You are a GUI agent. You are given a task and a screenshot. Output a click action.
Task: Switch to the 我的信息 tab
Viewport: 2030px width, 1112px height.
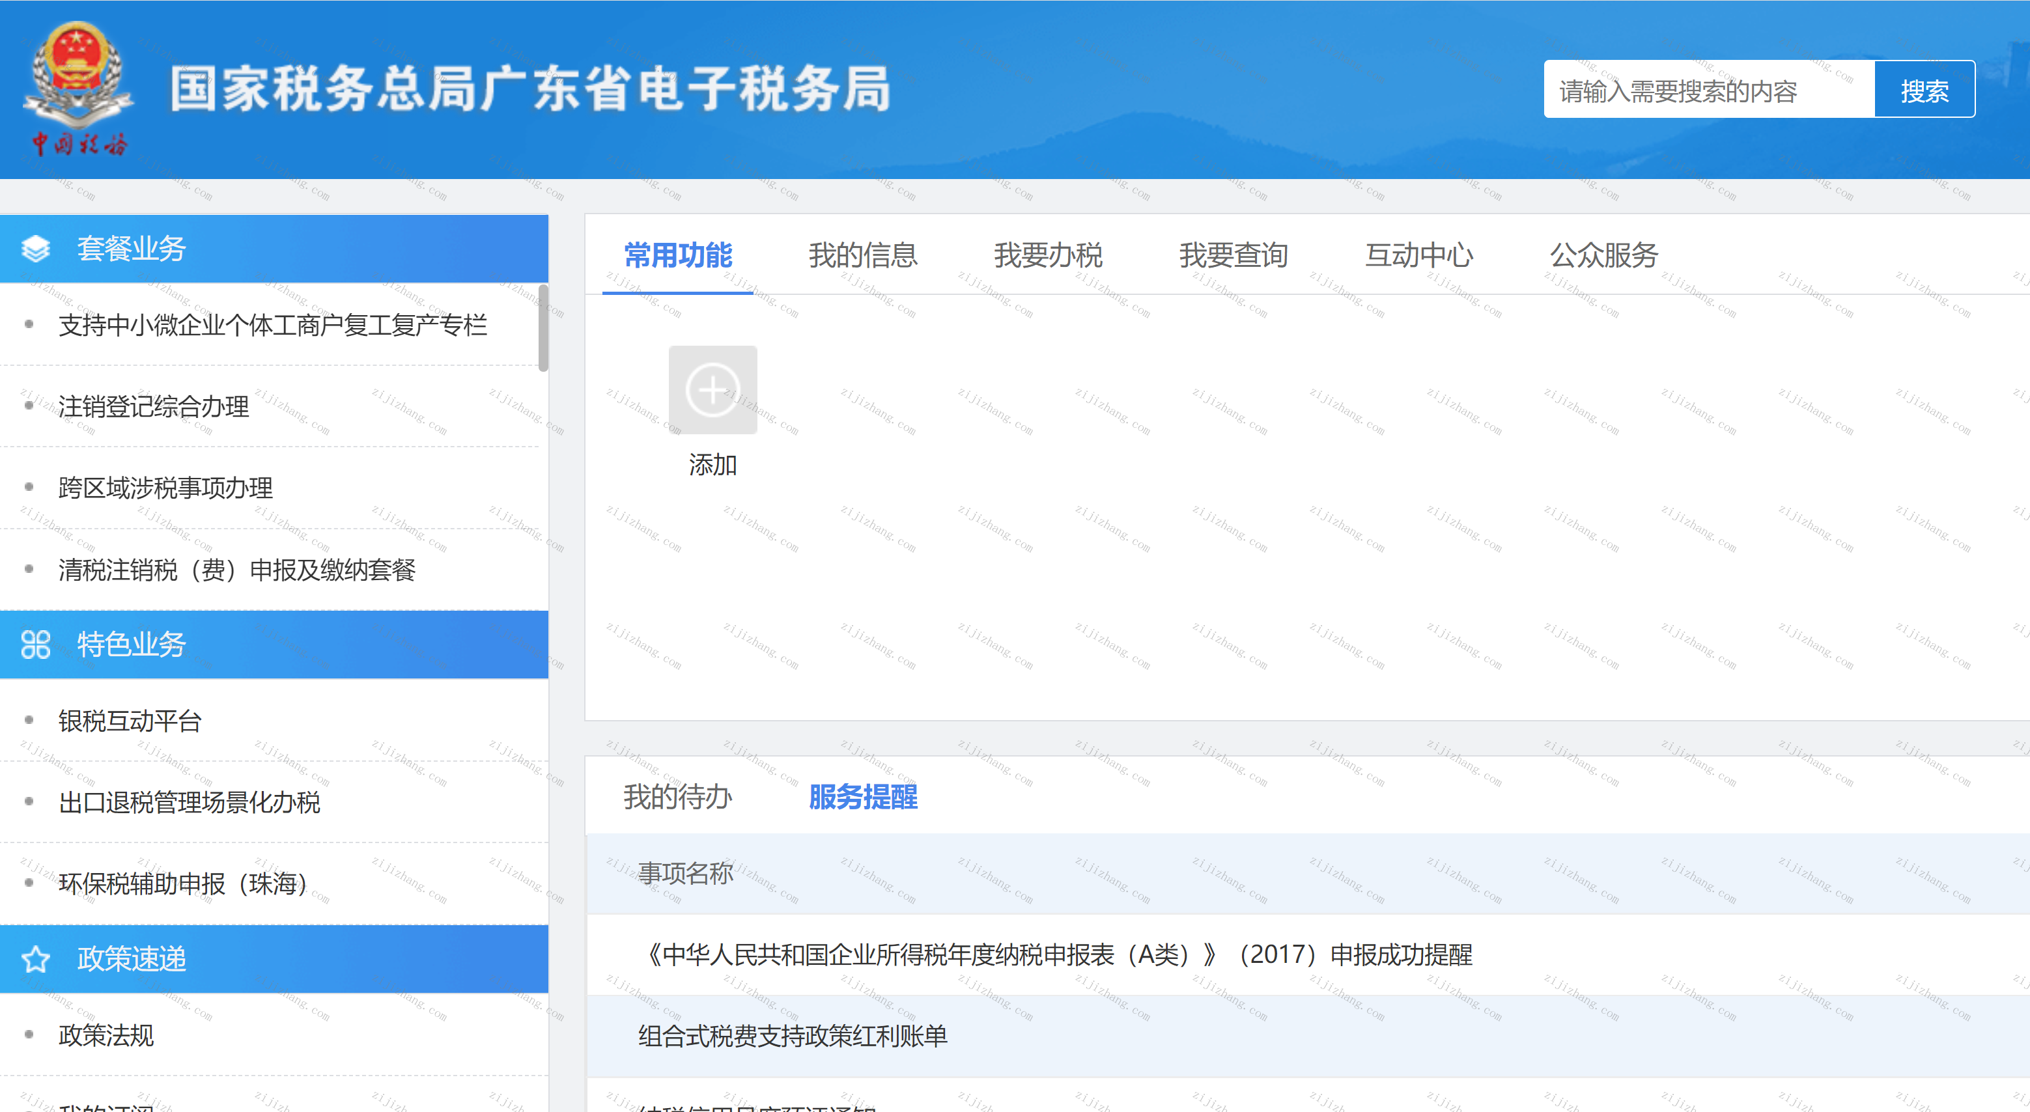coord(863,256)
